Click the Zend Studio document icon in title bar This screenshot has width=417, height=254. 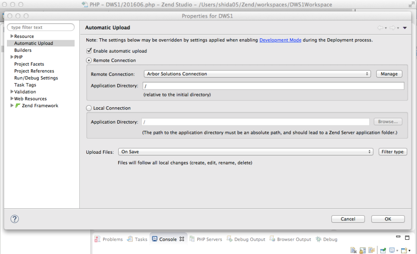(85, 5)
